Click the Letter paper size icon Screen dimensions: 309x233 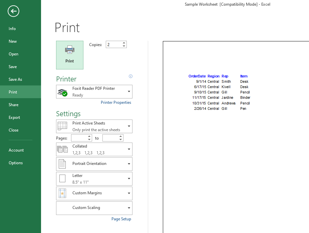pos(62,179)
